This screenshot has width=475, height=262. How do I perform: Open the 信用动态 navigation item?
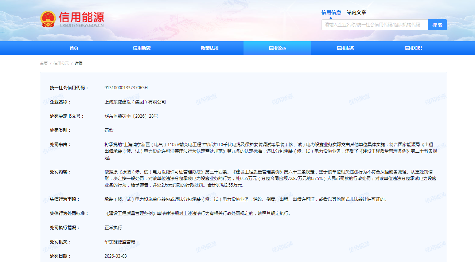click(142, 48)
